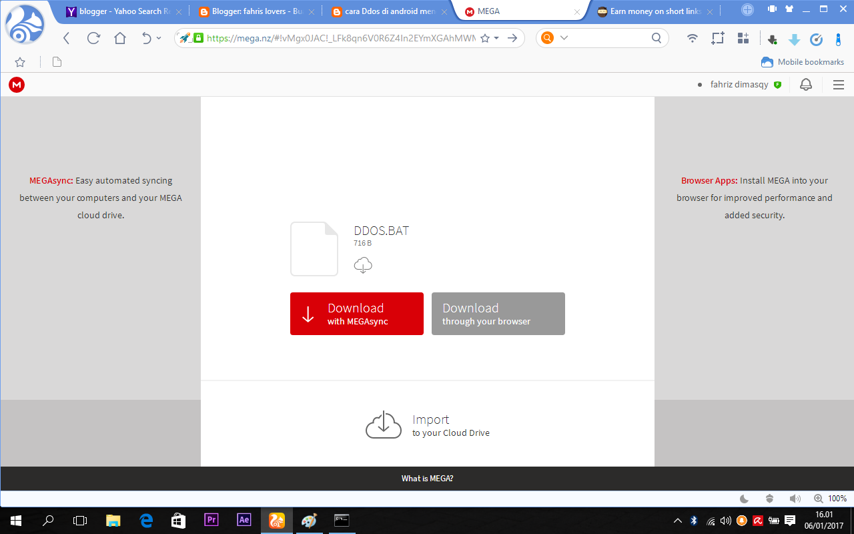Open File Explorer from the taskbar
This screenshot has height=534, width=854.
tap(113, 521)
